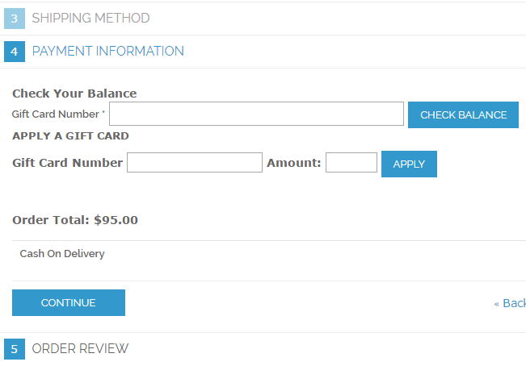Image resolution: width=526 pixels, height=366 pixels.
Task: Click the step 4 number badge
Action: coord(15,52)
